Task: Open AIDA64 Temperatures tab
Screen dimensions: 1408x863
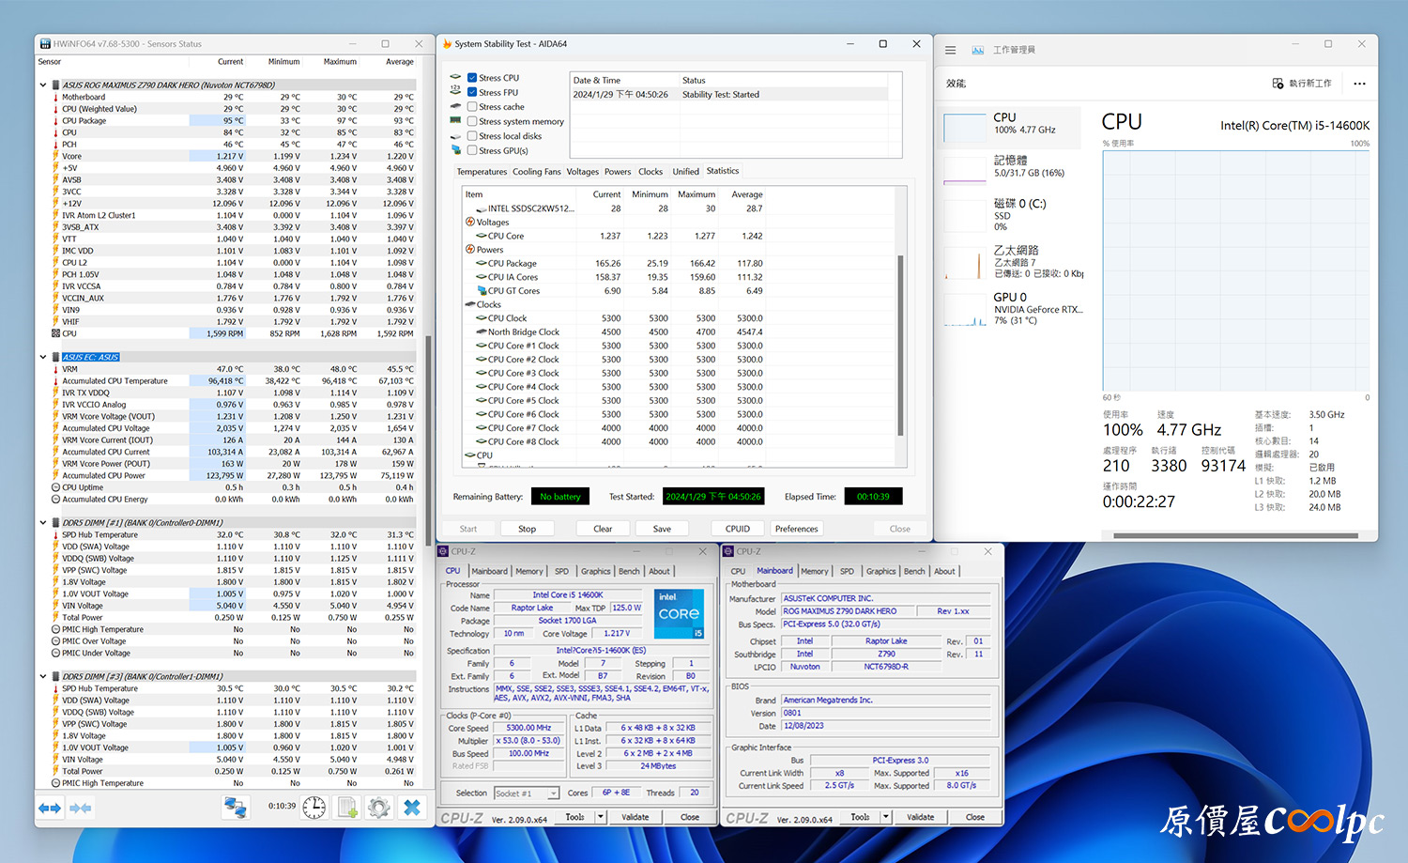Action: point(482,172)
